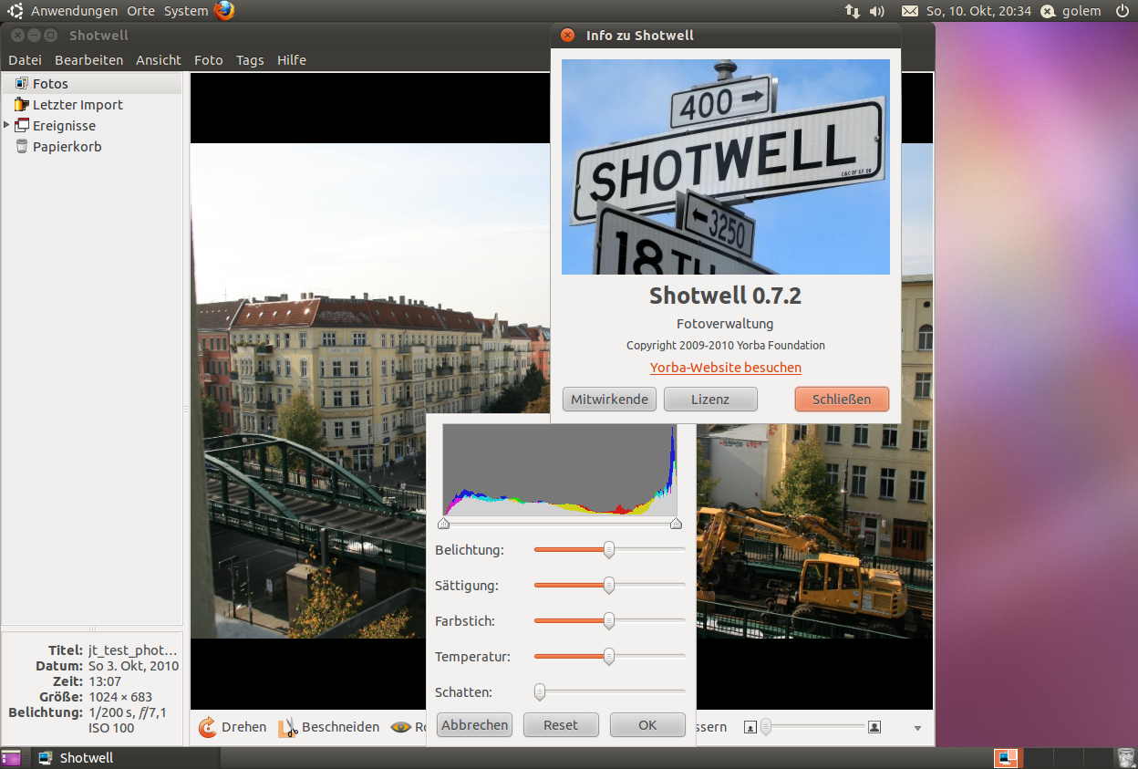Click the Mitwirkende button

point(609,400)
